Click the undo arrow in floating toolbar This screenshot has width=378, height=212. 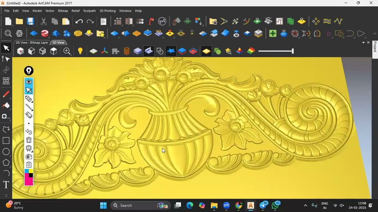pos(29,132)
